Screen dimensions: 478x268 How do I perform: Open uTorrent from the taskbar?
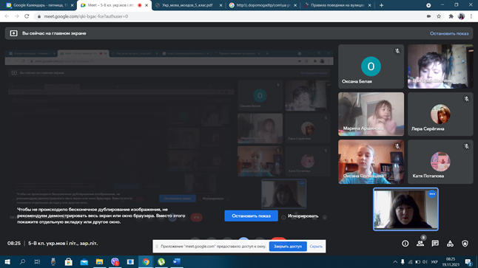click(161, 261)
